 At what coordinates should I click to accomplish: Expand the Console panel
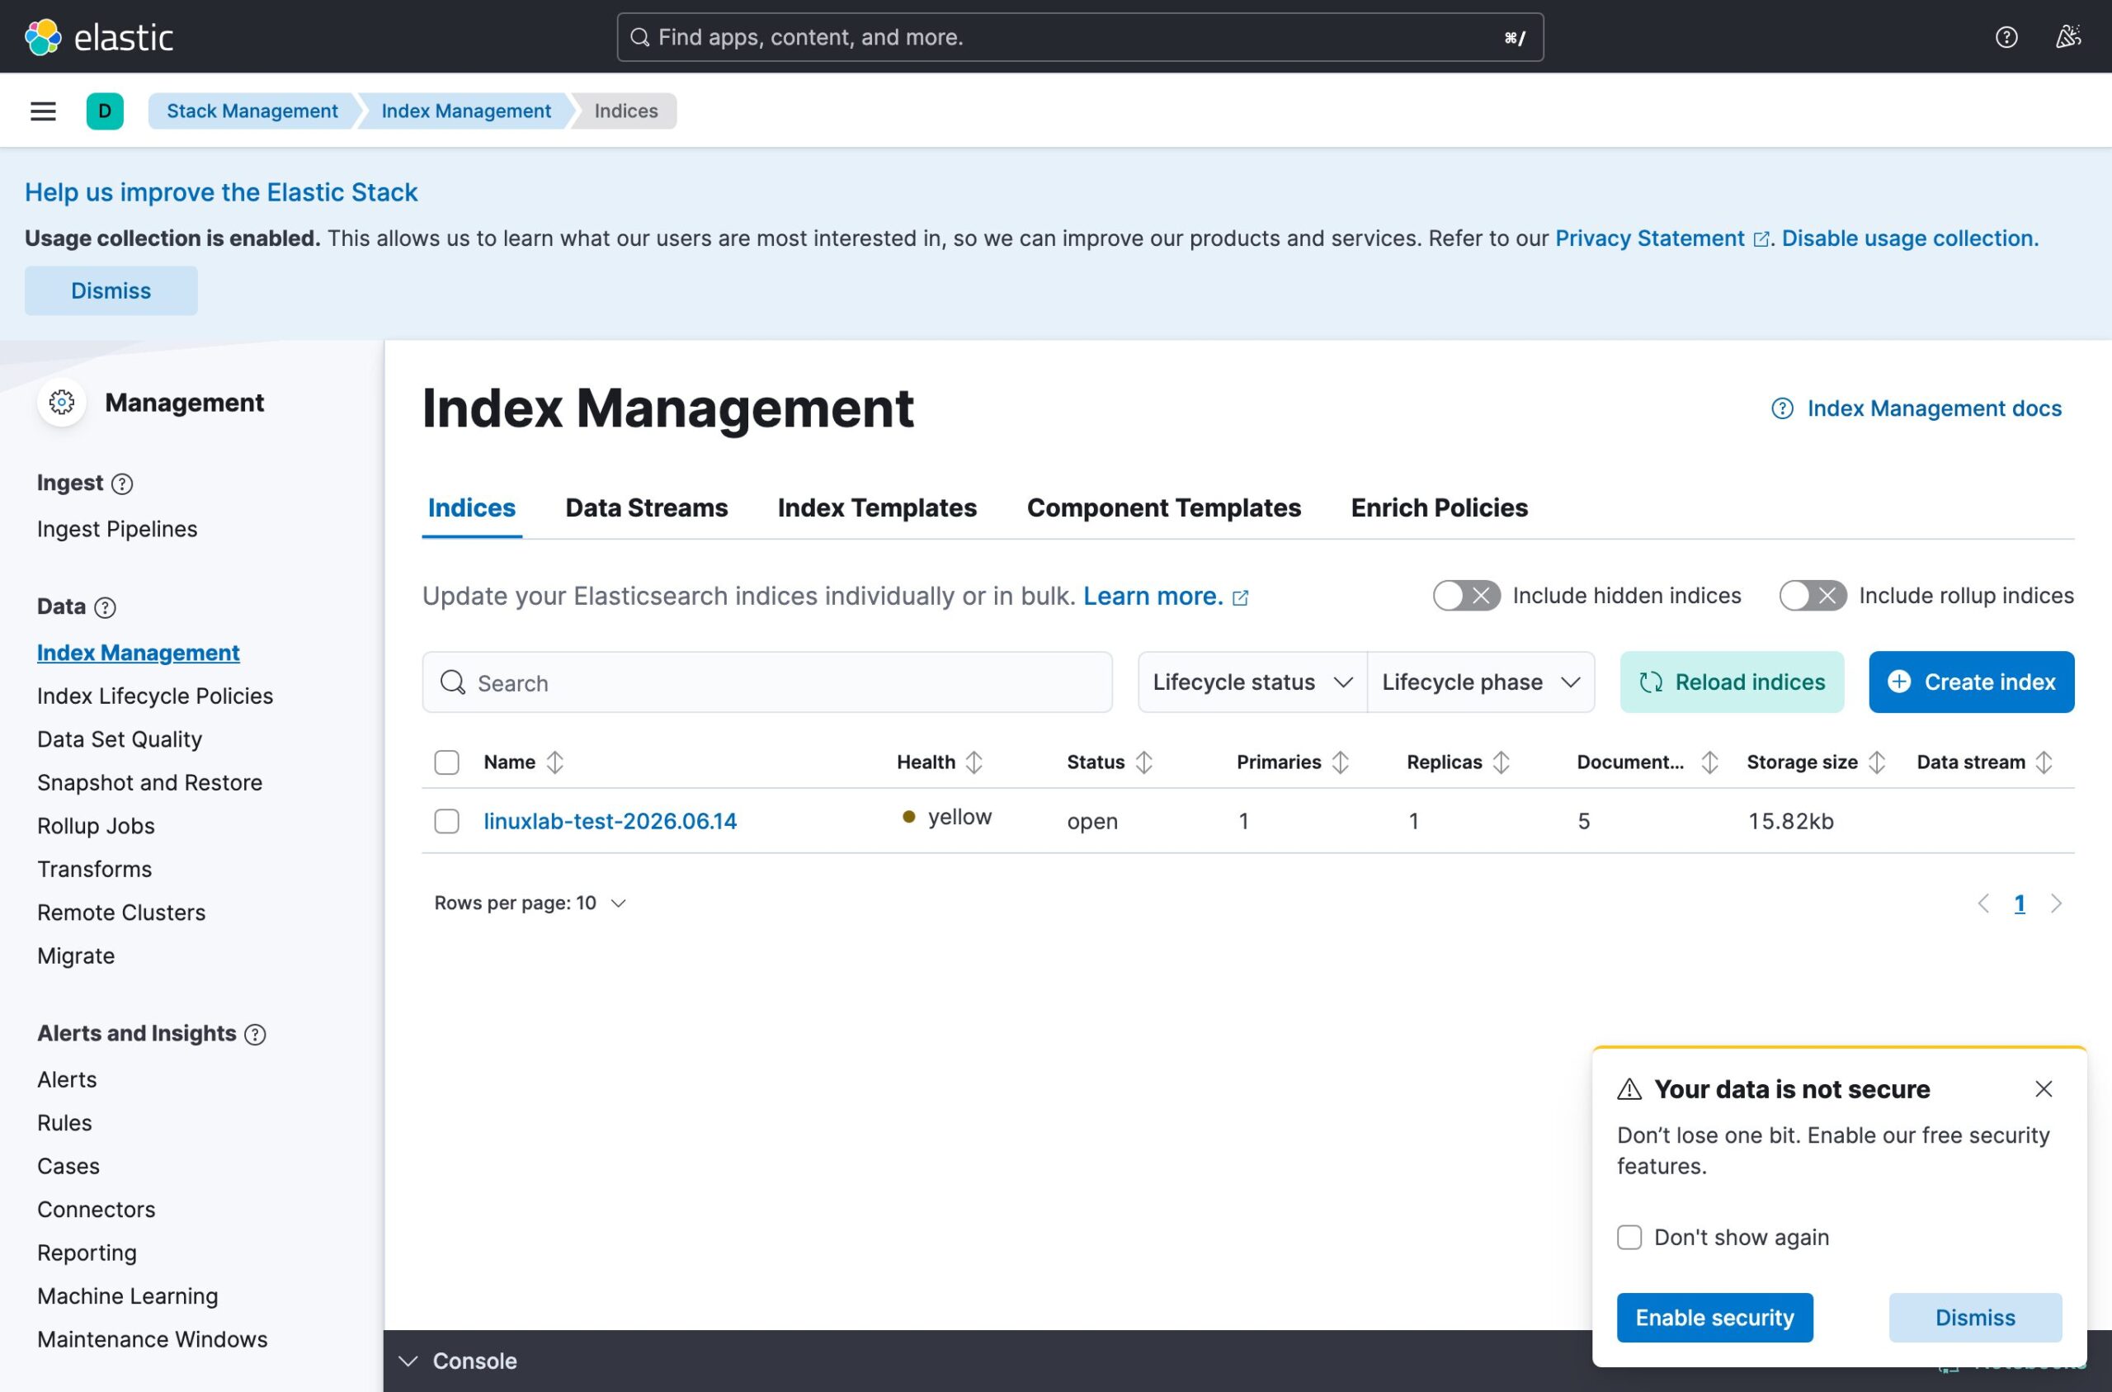458,1361
